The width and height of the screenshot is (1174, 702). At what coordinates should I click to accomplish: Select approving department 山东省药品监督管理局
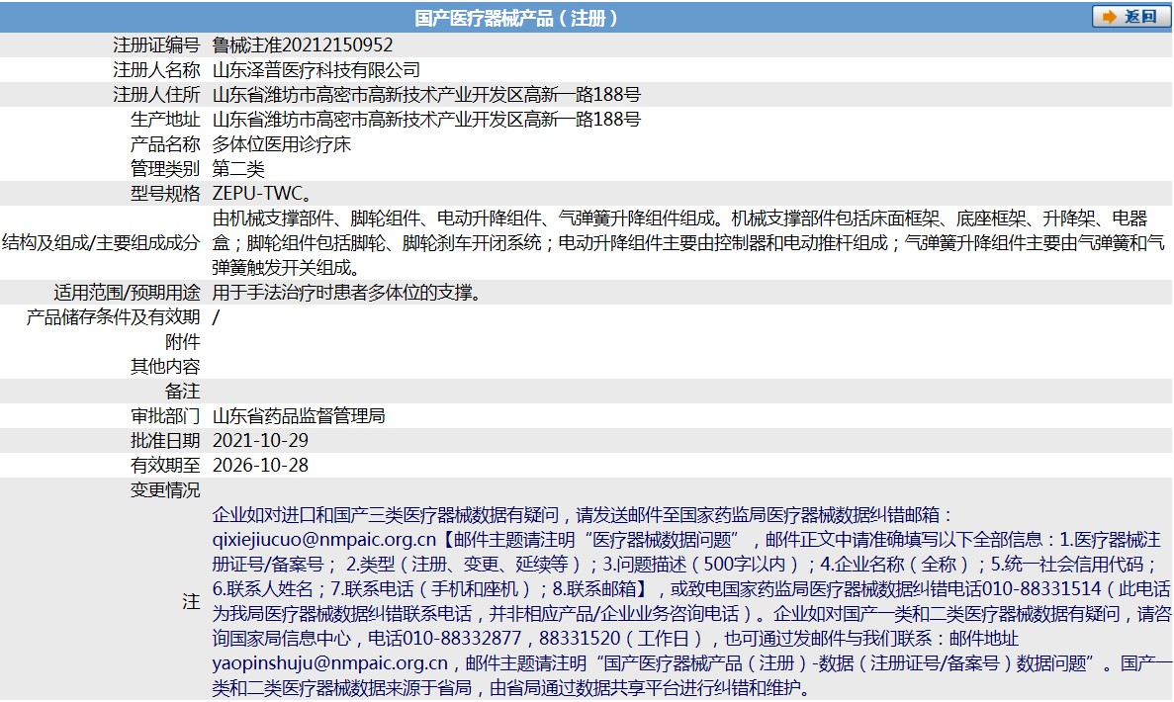coord(299,415)
